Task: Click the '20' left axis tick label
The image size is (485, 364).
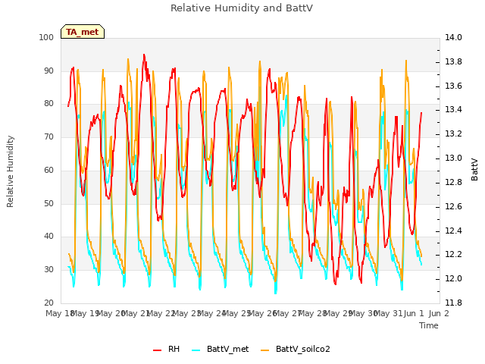Action: (48, 303)
